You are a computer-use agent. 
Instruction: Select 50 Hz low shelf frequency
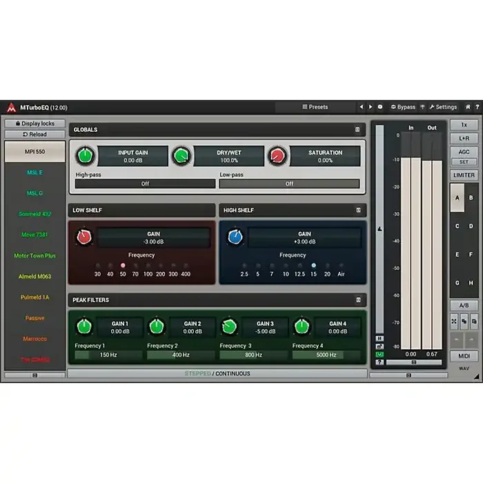(123, 265)
